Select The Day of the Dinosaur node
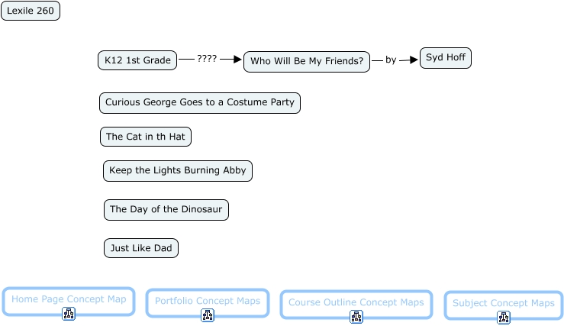 (166, 209)
